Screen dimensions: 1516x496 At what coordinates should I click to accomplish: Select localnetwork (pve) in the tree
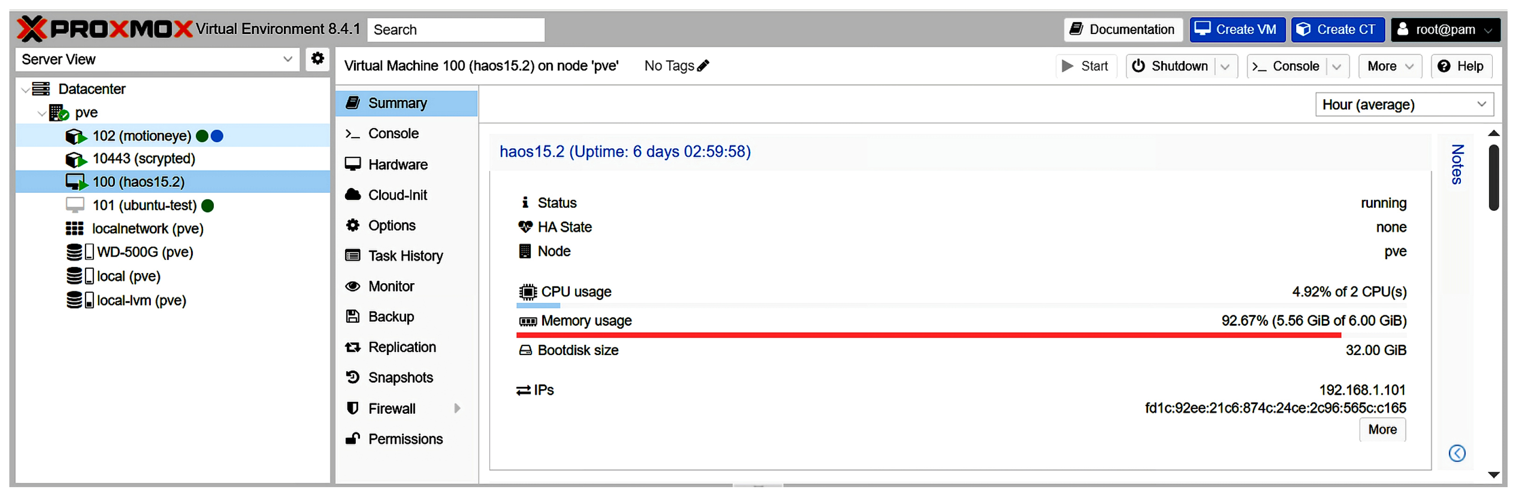tap(172, 228)
